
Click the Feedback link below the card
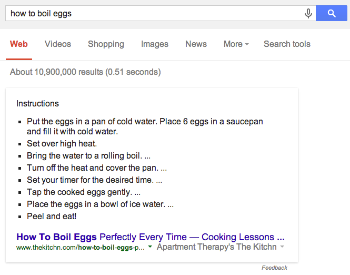click(x=274, y=268)
